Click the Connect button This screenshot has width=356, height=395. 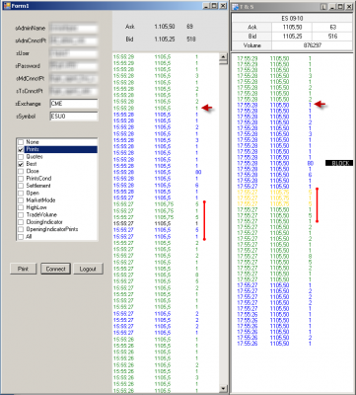(55, 269)
